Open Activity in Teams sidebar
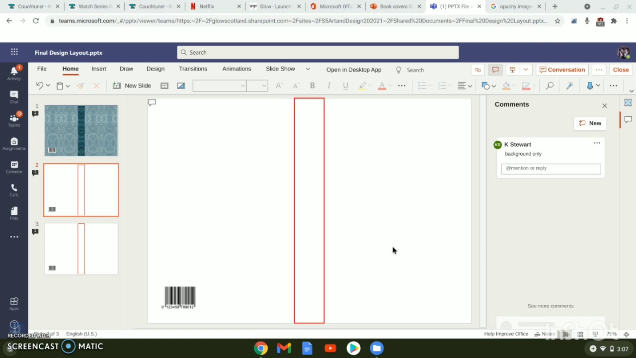 tap(14, 73)
